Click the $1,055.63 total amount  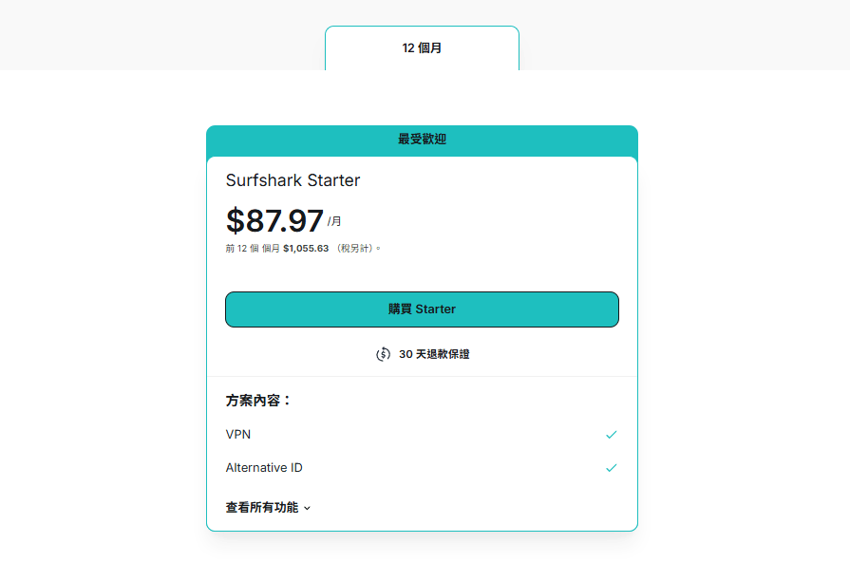306,249
